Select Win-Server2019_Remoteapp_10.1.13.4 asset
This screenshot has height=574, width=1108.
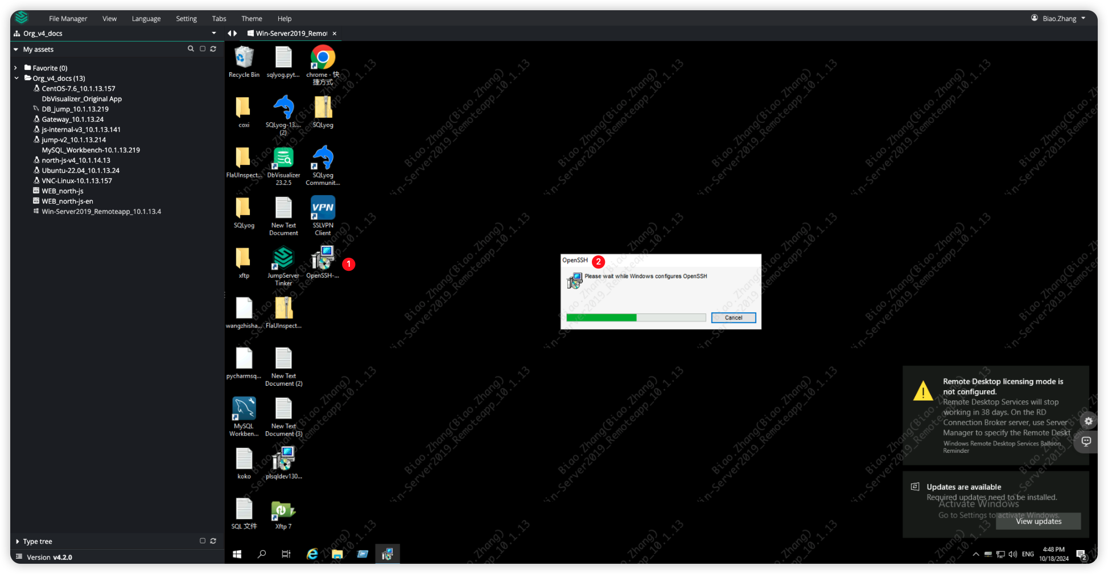101,211
